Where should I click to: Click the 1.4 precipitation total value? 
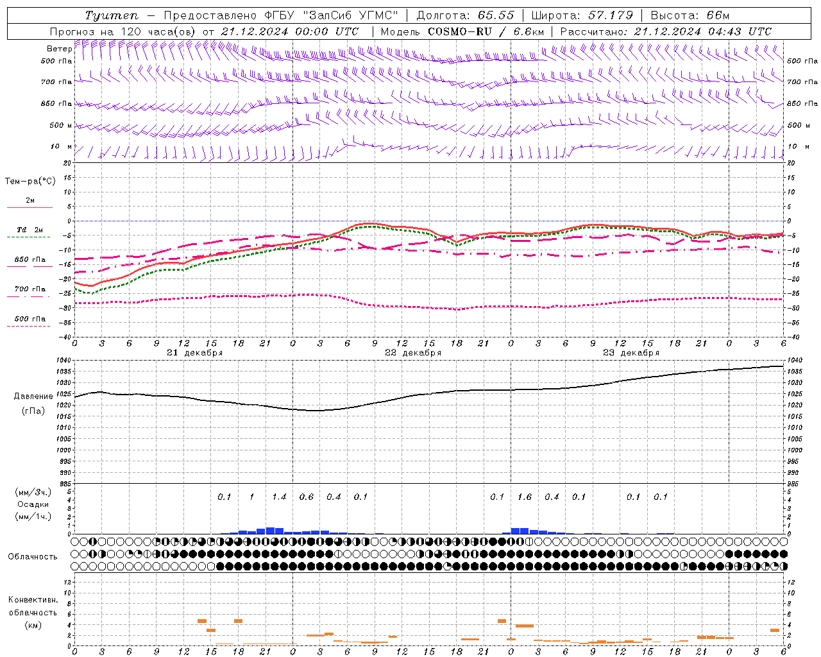click(279, 497)
